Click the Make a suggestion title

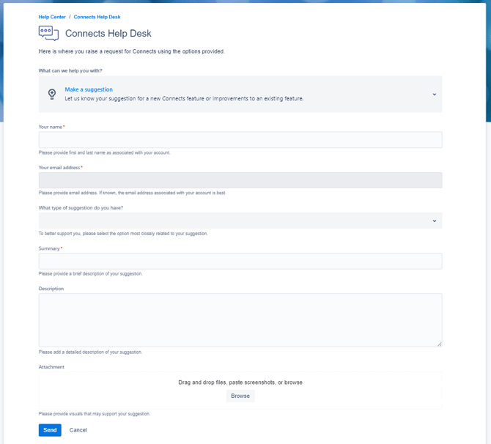pos(89,89)
